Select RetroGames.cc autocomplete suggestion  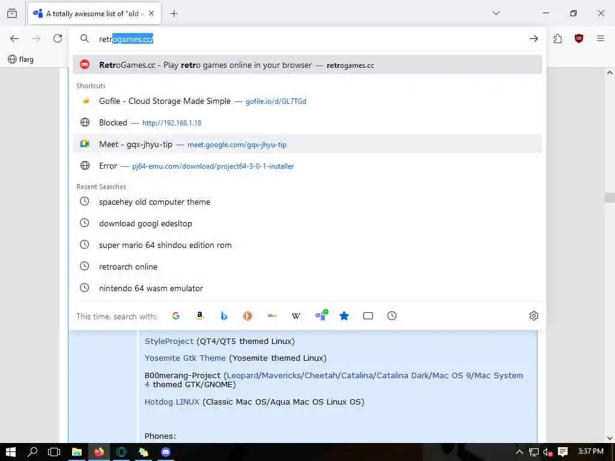tap(307, 65)
